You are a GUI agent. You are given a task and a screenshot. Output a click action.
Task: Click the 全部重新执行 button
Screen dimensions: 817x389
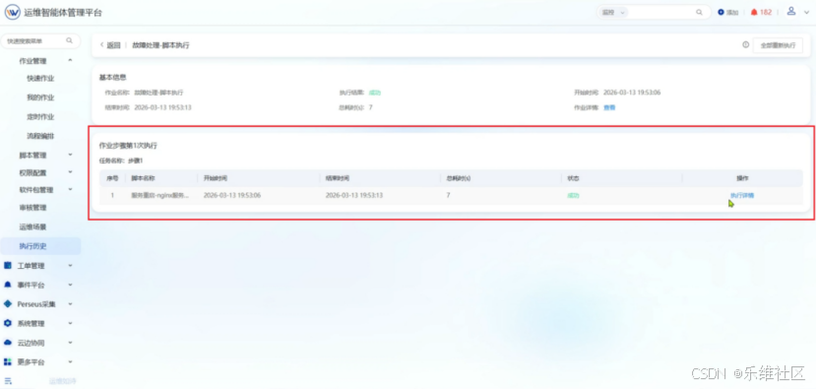click(x=778, y=45)
